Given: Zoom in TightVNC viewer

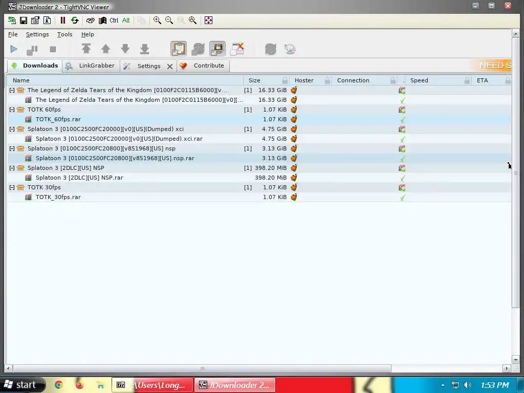Looking at the screenshot, I should click(x=157, y=20).
